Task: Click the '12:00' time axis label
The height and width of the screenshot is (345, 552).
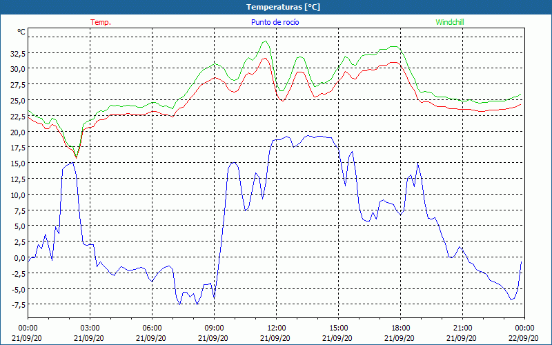Action: pos(277,328)
